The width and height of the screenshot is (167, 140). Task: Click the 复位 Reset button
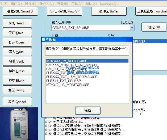click(17, 90)
